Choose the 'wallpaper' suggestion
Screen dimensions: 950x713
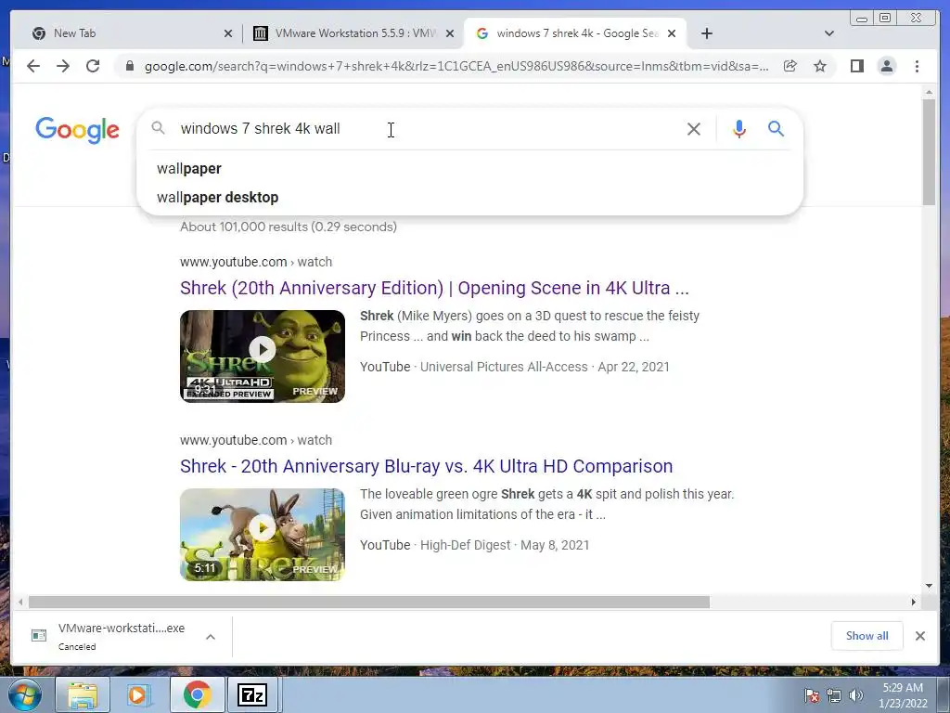click(x=469, y=169)
